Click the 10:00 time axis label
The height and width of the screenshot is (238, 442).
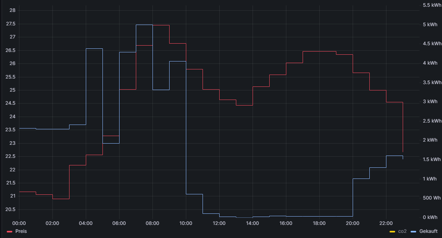186,223
